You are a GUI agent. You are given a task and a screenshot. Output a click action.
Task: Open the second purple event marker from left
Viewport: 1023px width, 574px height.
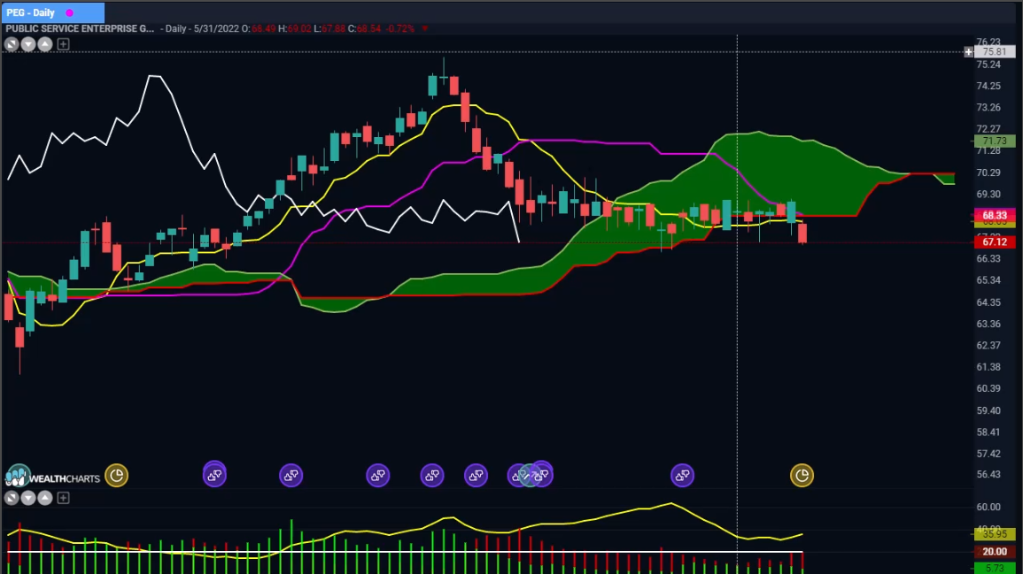(x=291, y=476)
